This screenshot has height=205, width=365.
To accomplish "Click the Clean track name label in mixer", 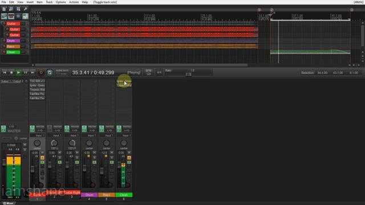I will 124,195.
